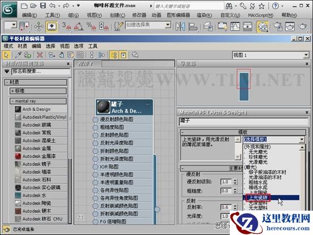Open the 材质 menu in material editor
Image resolution: width=313 pixels, height=235 pixels.
point(23,46)
